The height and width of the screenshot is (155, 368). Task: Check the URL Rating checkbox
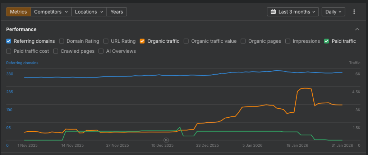coord(106,41)
